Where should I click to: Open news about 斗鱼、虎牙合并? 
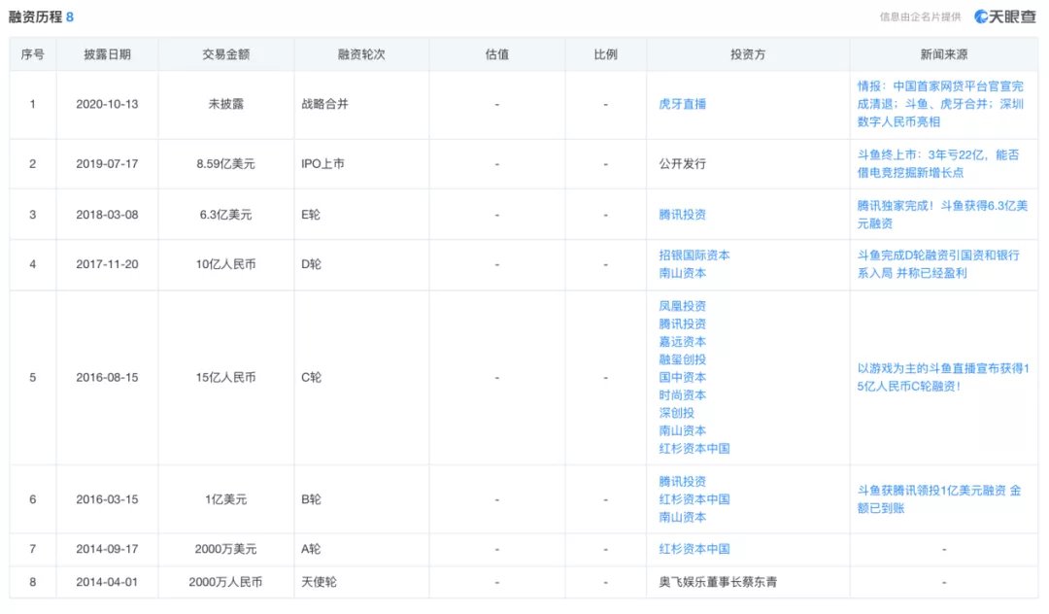[940, 104]
